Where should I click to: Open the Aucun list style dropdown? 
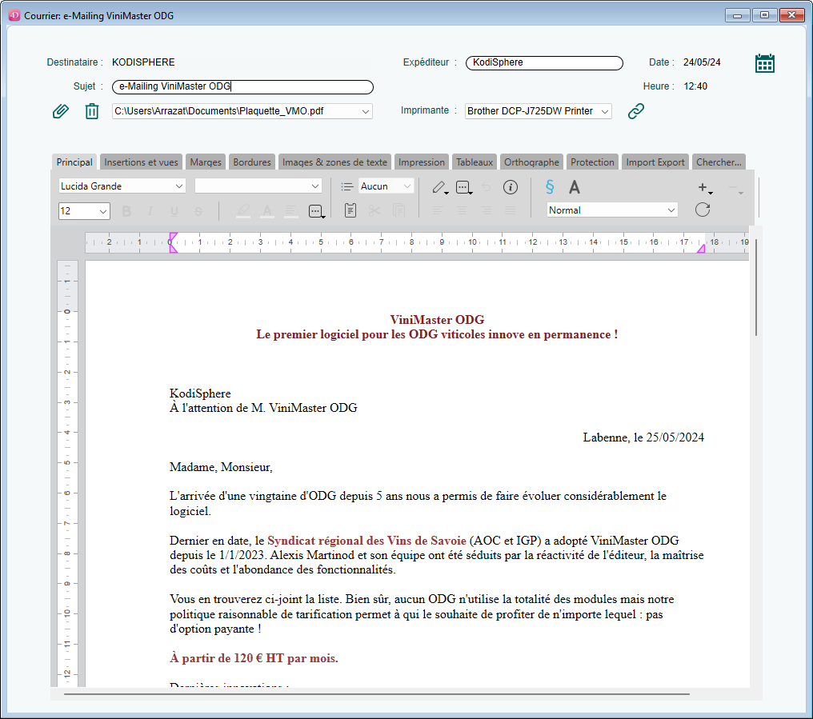pyautogui.click(x=385, y=185)
